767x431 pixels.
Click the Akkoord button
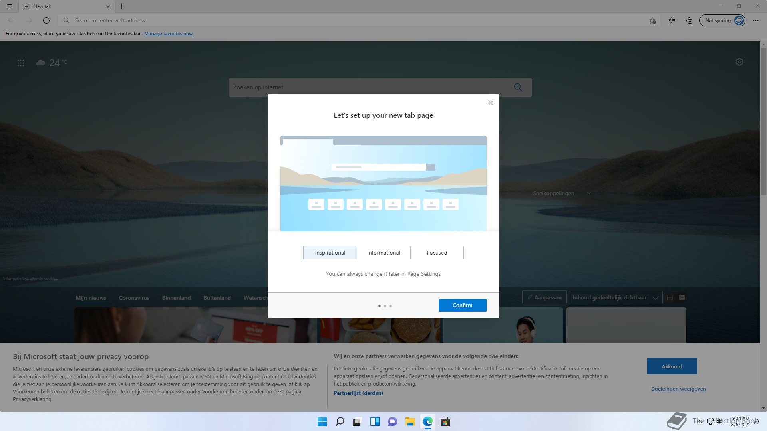672,366
